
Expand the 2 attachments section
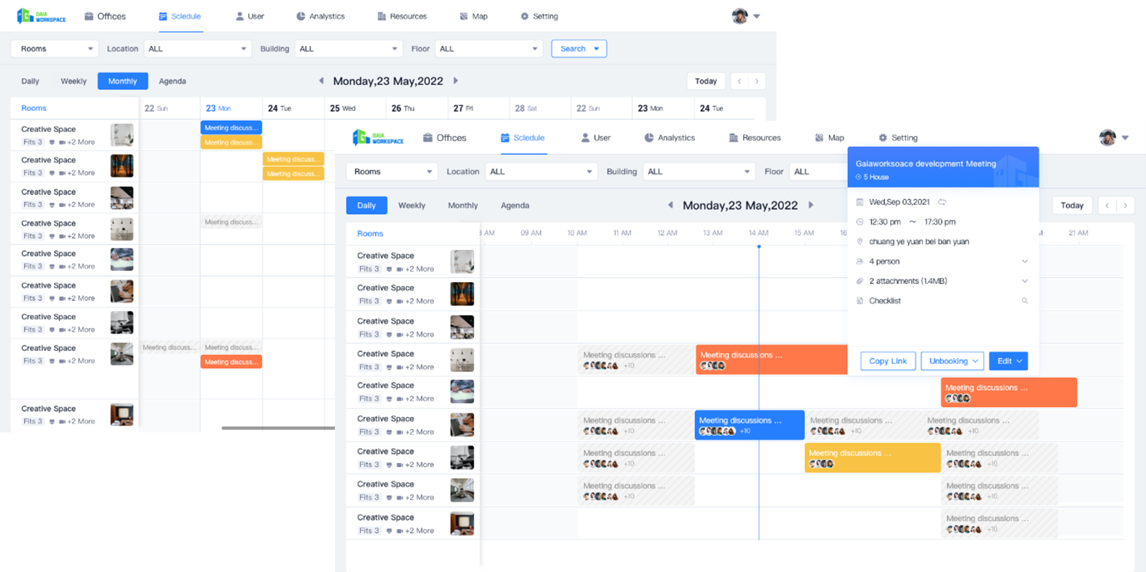pyautogui.click(x=1024, y=281)
